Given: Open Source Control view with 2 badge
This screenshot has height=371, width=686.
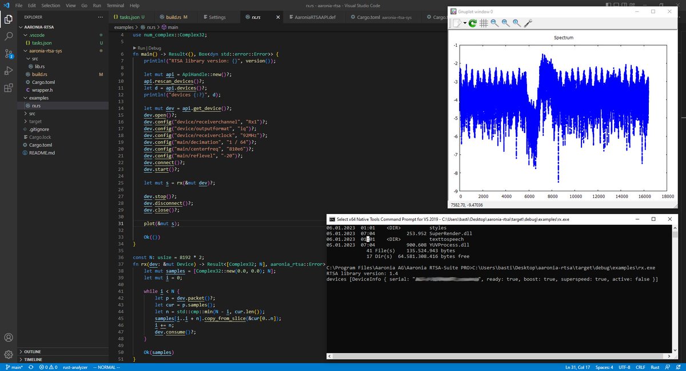Looking at the screenshot, I should pyautogui.click(x=9, y=54).
